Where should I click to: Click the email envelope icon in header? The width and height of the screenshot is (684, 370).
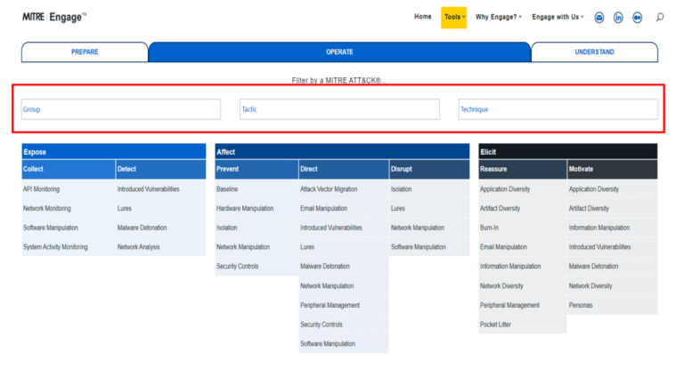tap(598, 18)
